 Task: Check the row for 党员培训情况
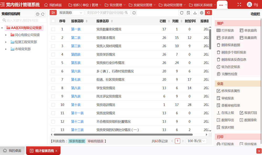pos(53,105)
